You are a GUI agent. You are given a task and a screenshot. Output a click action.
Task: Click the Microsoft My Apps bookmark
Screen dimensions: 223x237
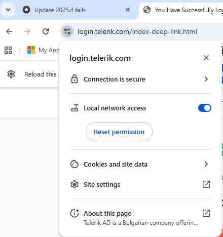pos(43,50)
